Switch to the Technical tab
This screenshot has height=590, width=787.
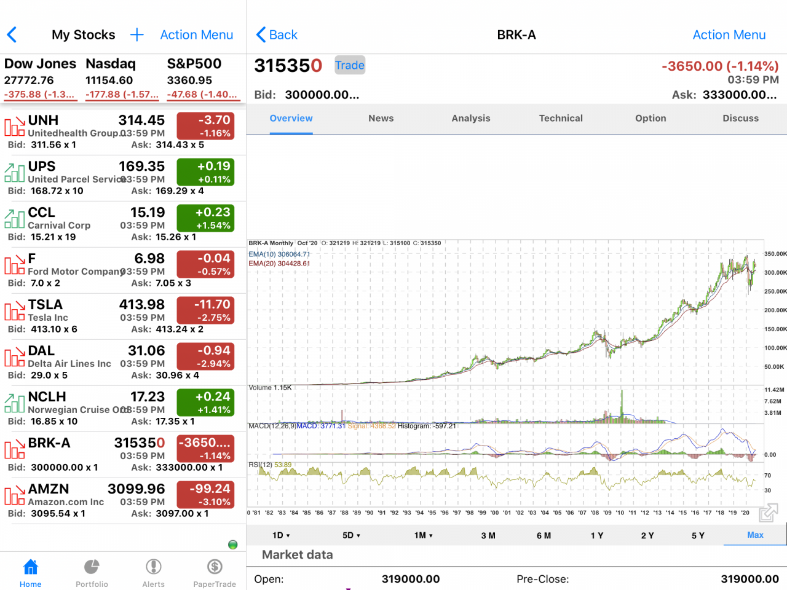(x=561, y=118)
